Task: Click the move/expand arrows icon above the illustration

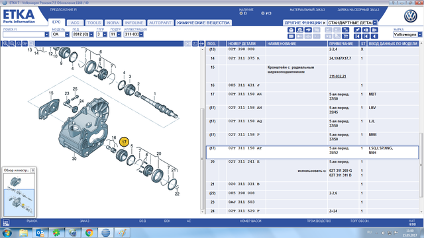Action: (201, 44)
